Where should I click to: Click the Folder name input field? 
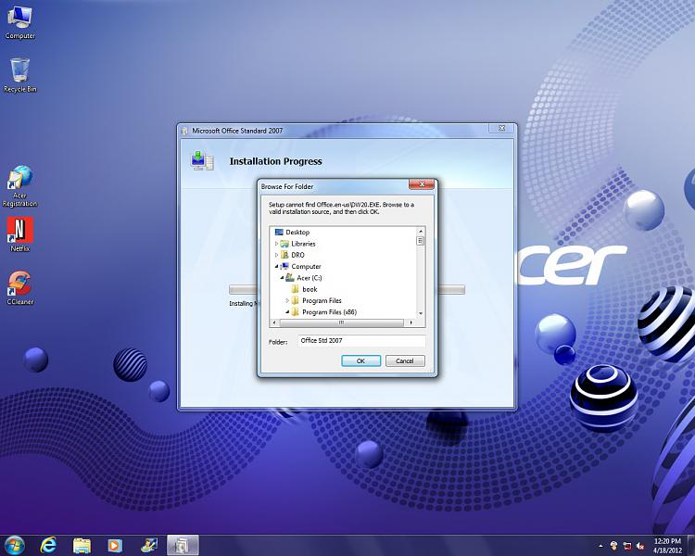coord(361,340)
